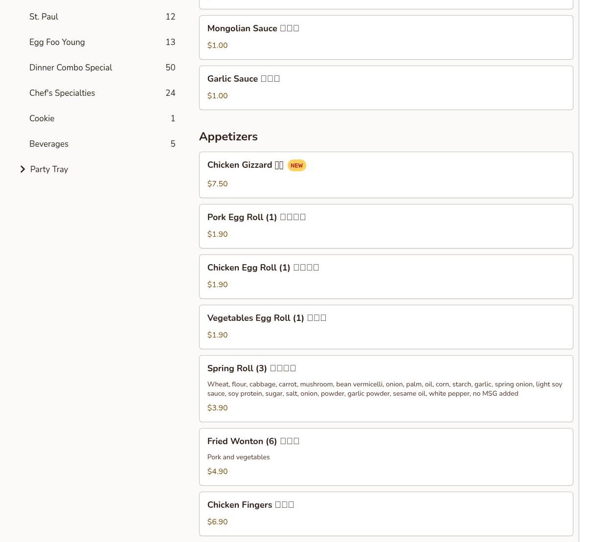The image size is (589, 542).
Task: Open Chef's Specialties category
Action: [62, 93]
